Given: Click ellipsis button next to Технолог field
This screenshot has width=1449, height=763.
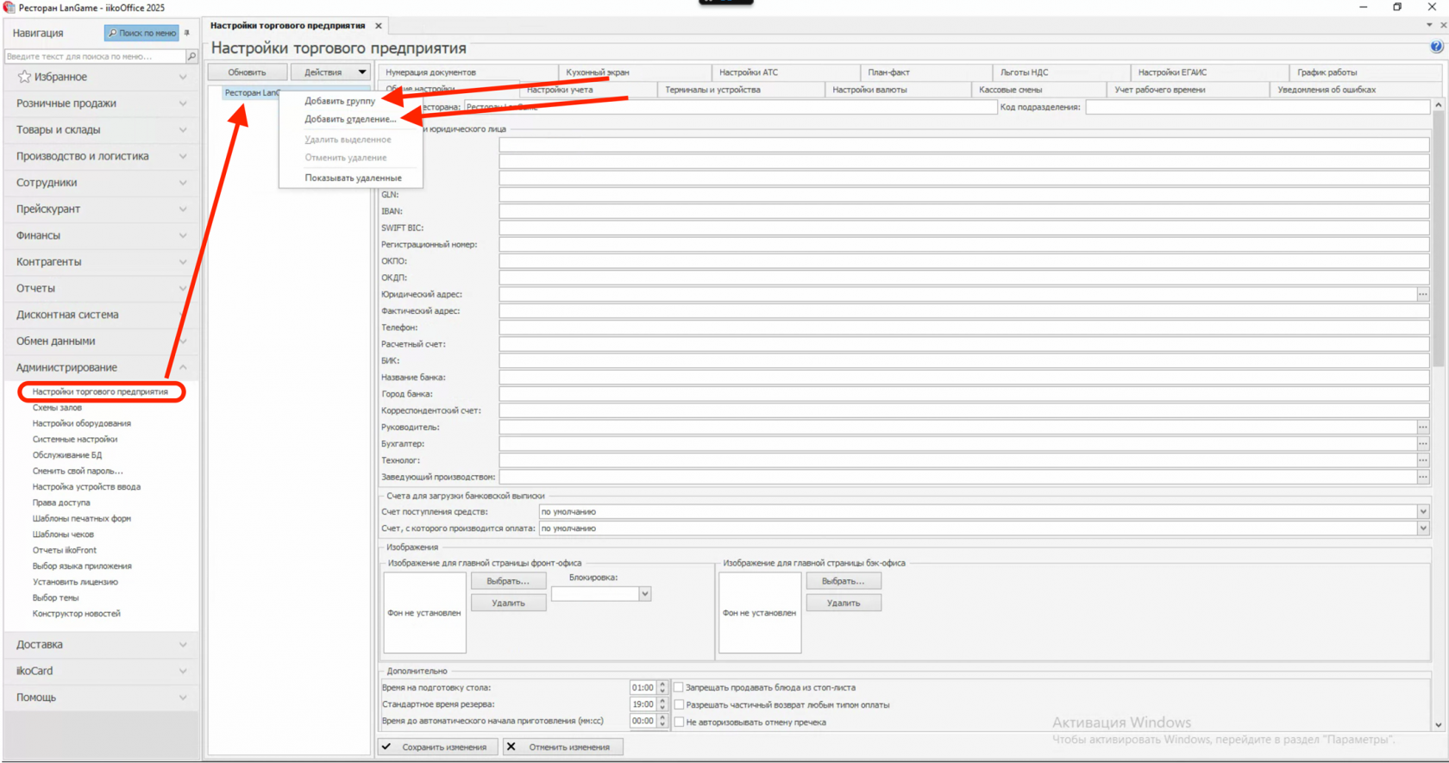Looking at the screenshot, I should (1422, 460).
